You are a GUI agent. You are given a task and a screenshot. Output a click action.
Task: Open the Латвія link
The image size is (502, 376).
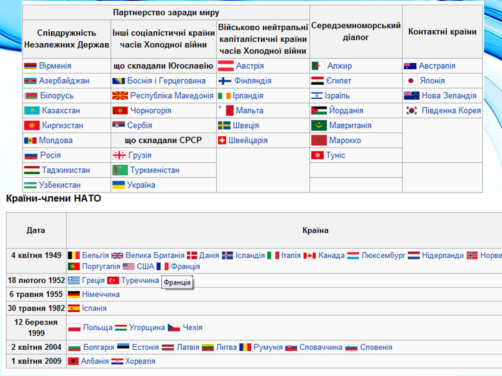pos(188,347)
